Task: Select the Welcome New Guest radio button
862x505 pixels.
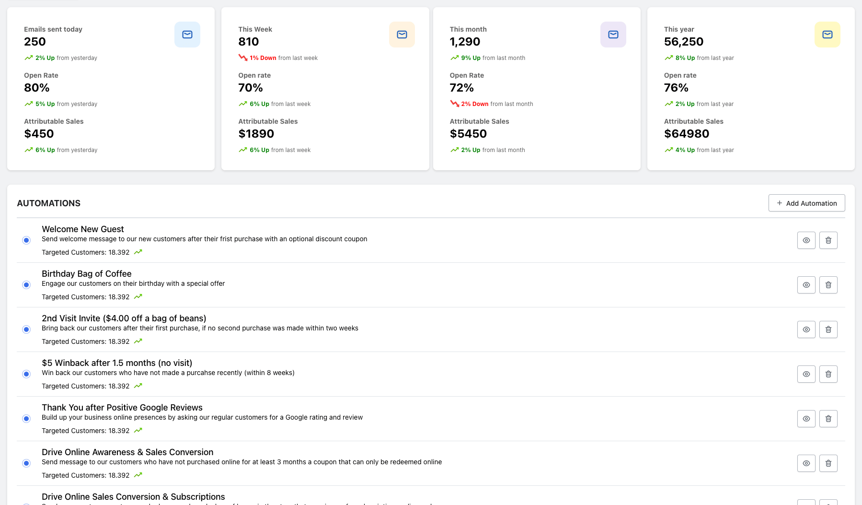Action: click(26, 240)
